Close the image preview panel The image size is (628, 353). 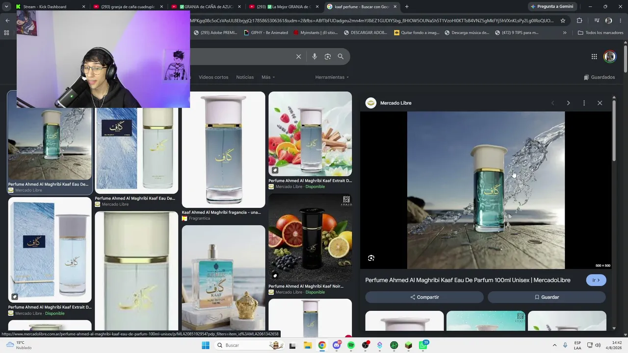(600, 103)
